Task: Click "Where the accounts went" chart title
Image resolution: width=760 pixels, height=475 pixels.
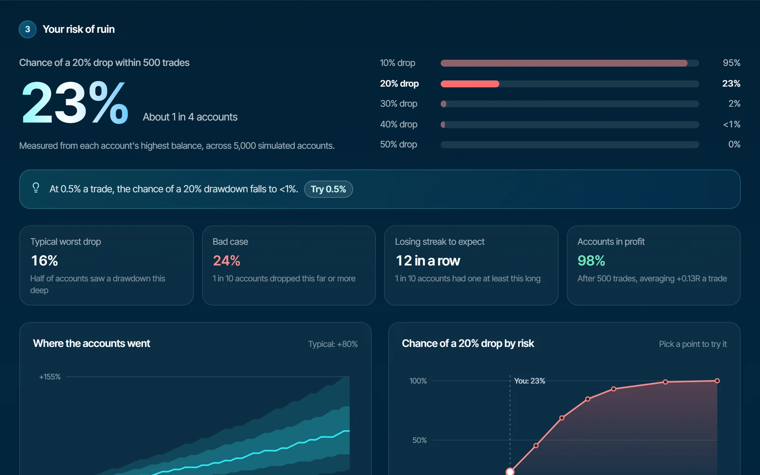Action: click(92, 343)
